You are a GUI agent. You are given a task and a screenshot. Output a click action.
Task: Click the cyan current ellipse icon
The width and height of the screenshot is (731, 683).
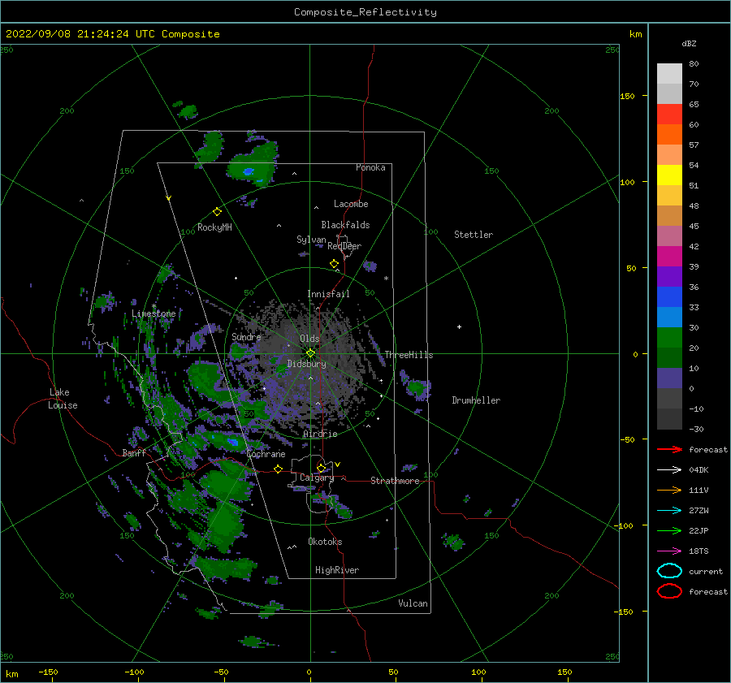[669, 571]
